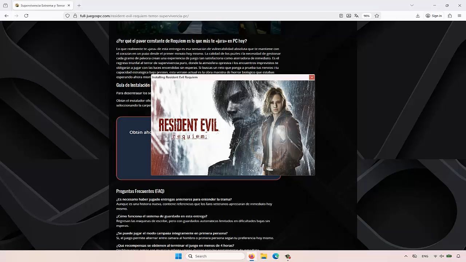Click the 90% zoom level indicator
This screenshot has width=466, height=262.
click(367, 16)
